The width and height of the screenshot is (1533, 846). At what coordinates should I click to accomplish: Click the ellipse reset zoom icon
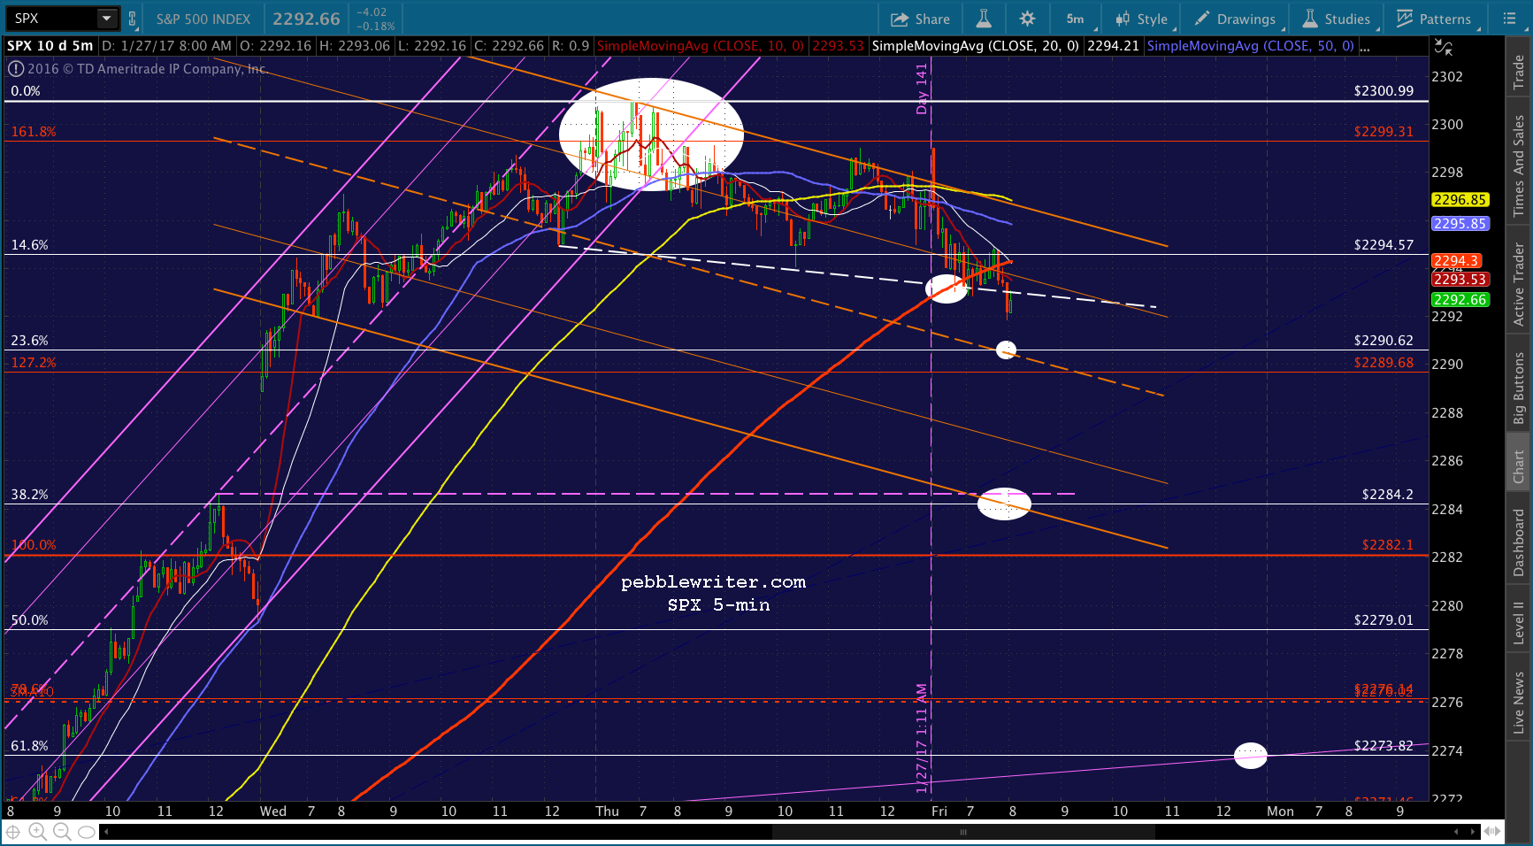click(x=87, y=832)
